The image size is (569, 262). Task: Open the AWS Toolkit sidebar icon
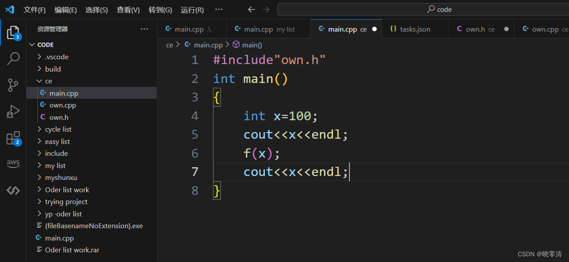pyautogui.click(x=12, y=164)
